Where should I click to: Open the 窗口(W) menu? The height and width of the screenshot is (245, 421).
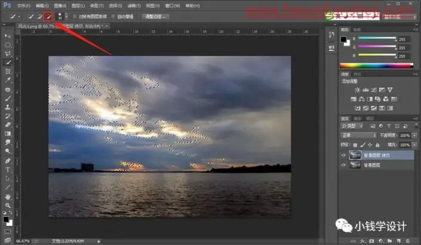173,5
